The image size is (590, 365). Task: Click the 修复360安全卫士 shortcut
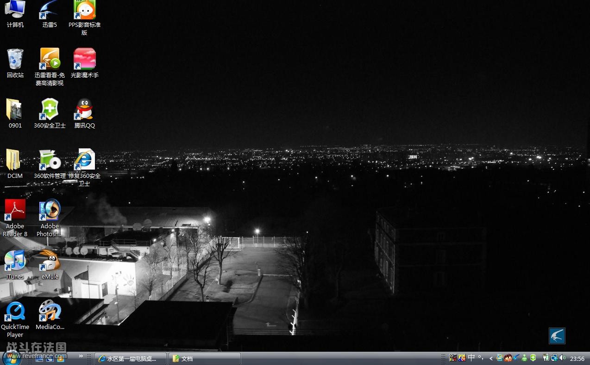tap(84, 168)
